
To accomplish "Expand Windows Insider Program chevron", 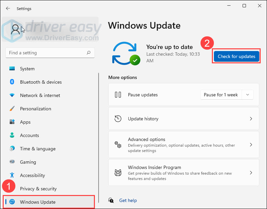I will (251, 173).
